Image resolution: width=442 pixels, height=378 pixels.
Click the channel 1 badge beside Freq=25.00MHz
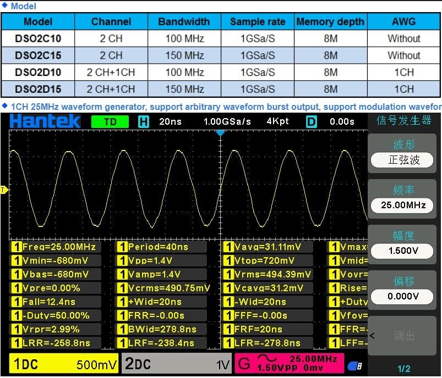pos(16,247)
